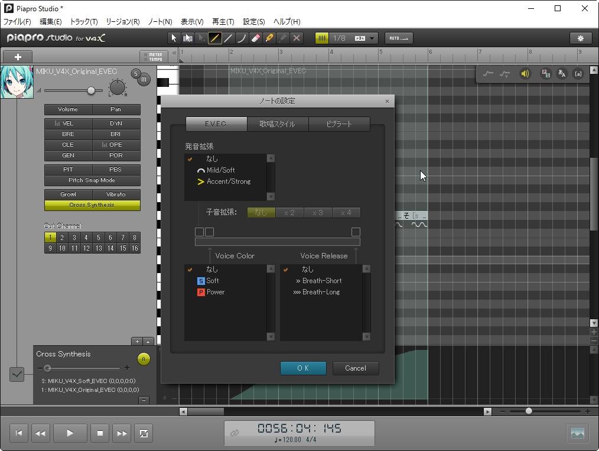The image size is (599, 451).
Task: Click the fast forward button
Action: point(122,433)
